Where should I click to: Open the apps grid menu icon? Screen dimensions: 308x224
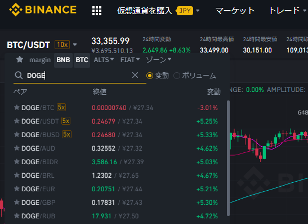97,11
